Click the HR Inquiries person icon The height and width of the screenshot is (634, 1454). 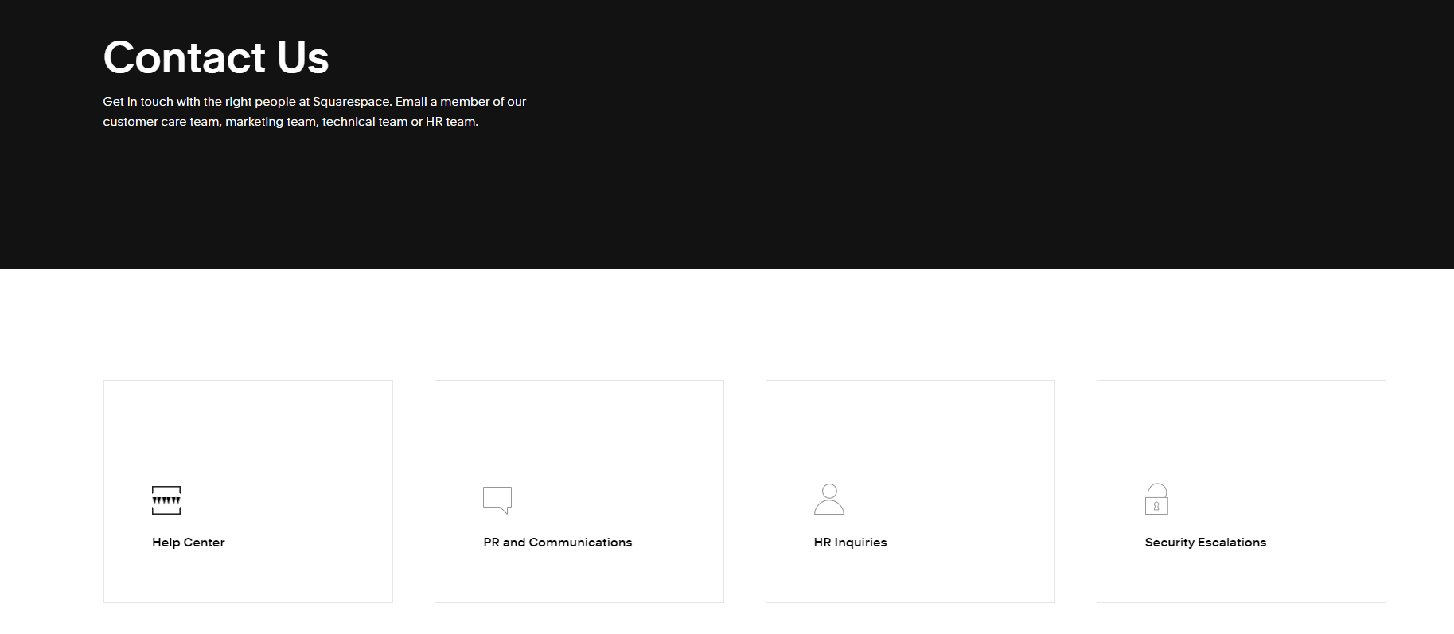tap(828, 500)
